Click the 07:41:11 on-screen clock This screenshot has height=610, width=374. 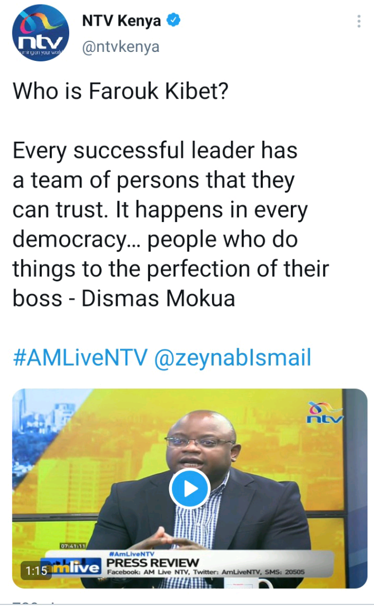point(73,546)
